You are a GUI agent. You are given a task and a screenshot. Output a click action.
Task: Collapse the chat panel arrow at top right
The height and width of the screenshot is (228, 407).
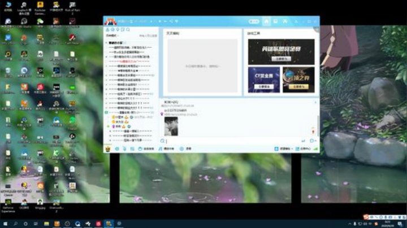tap(315, 103)
